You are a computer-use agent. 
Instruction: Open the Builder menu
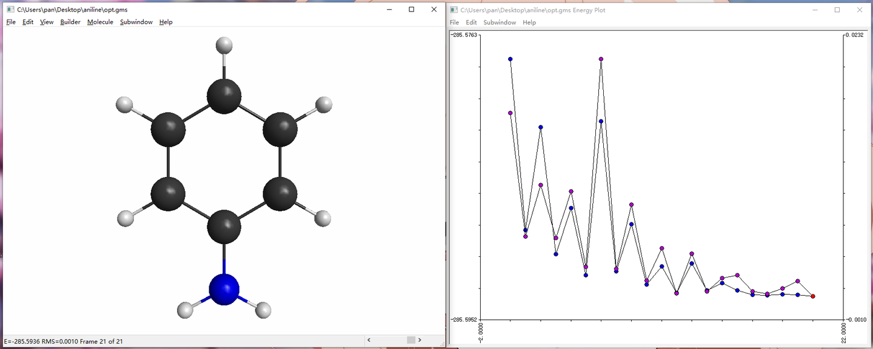tap(70, 22)
